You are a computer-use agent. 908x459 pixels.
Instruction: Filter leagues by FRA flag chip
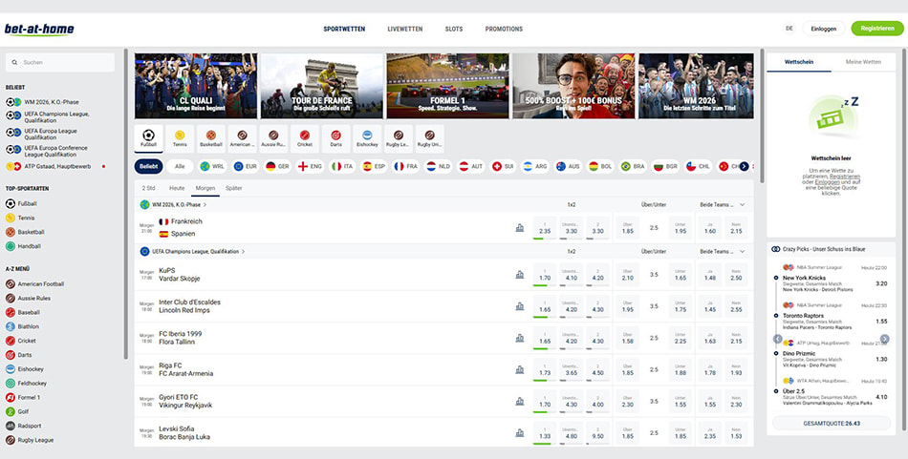coord(406,166)
